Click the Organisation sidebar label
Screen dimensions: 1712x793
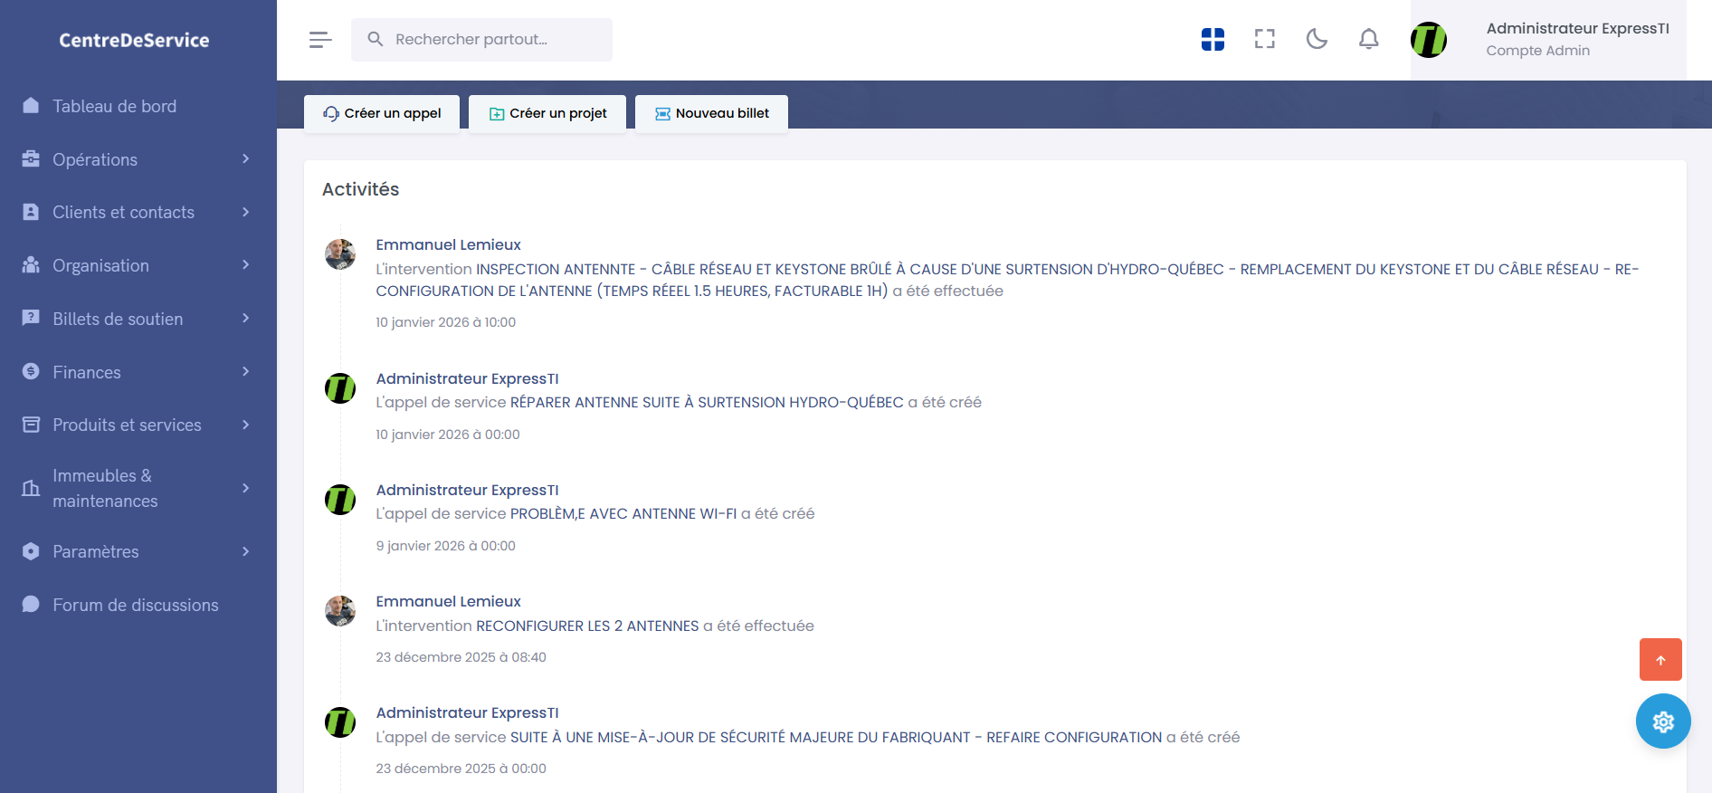click(100, 265)
